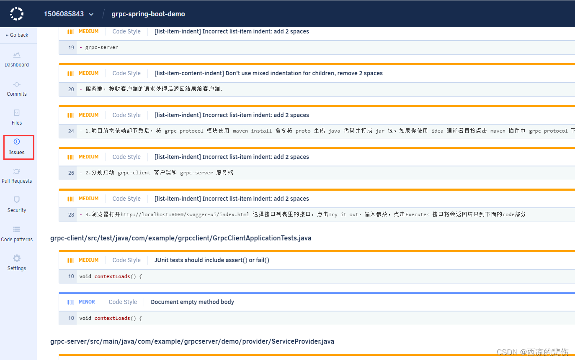Image resolution: width=575 pixels, height=360 pixels.
Task: Click the line 24 code snippet about maven install
Action: point(327,131)
